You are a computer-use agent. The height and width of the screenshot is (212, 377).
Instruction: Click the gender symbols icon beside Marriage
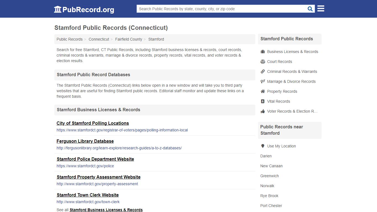pyautogui.click(x=263, y=81)
